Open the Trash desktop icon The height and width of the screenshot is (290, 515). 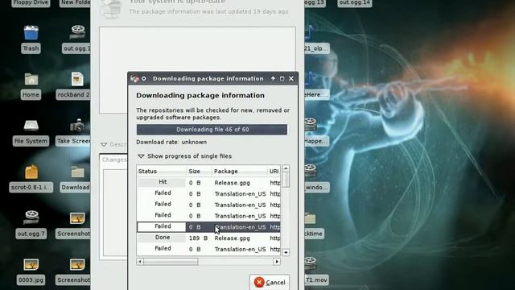(31, 33)
